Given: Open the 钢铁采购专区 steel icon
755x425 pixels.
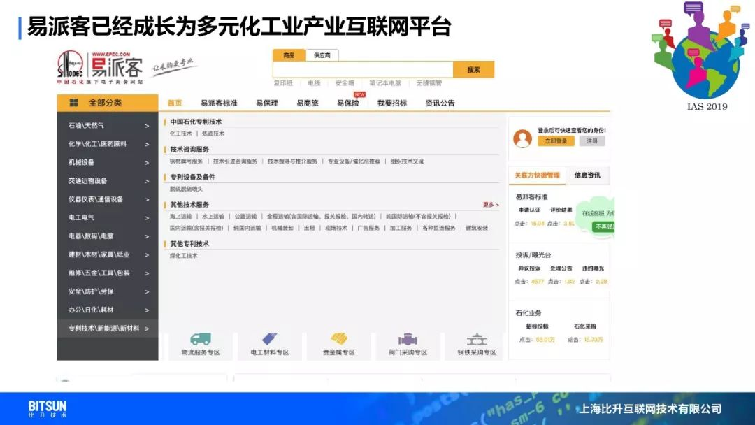Looking at the screenshot, I should 477,339.
